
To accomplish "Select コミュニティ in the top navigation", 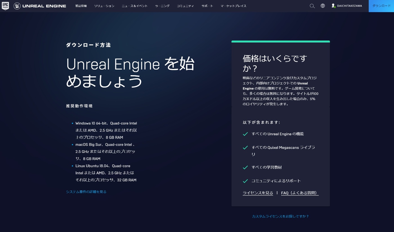I will coord(185,6).
